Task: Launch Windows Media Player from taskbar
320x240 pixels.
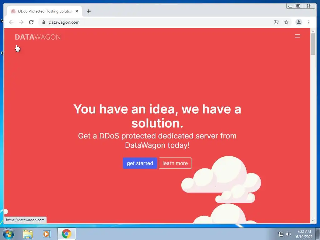Action: tap(47, 234)
